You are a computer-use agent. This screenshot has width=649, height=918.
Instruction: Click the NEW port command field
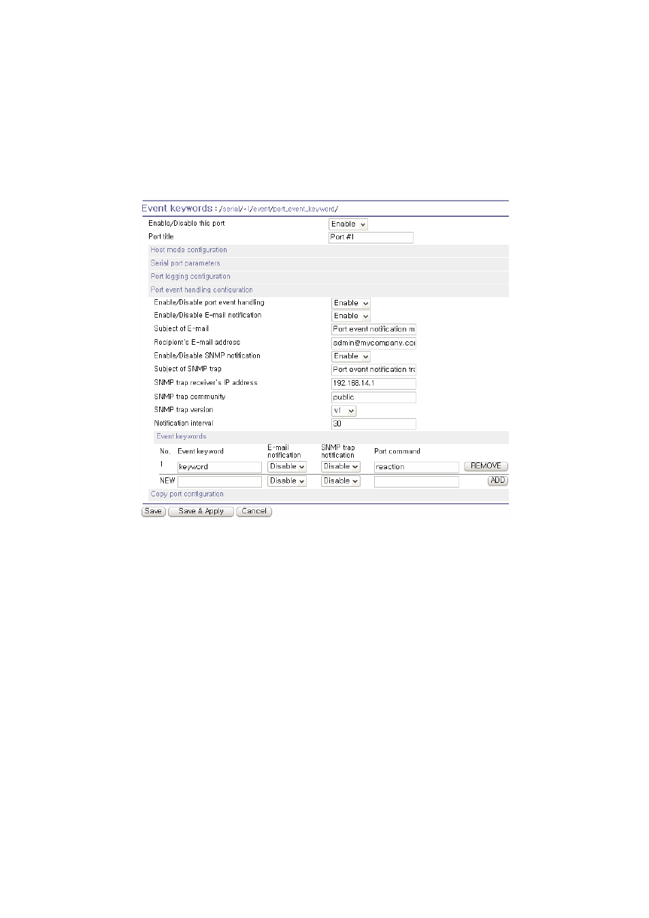coord(416,481)
